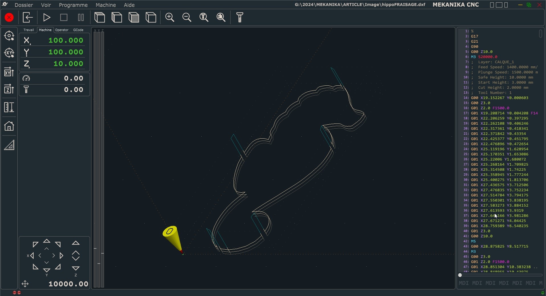The width and height of the screenshot is (546, 296).
Task: Select the XY homing icon
Action: (9, 53)
